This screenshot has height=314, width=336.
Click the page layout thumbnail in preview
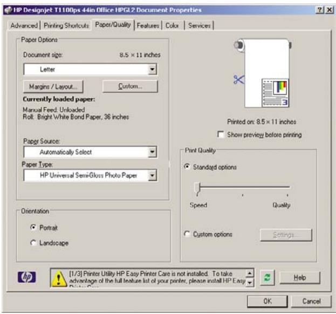[x=275, y=93]
